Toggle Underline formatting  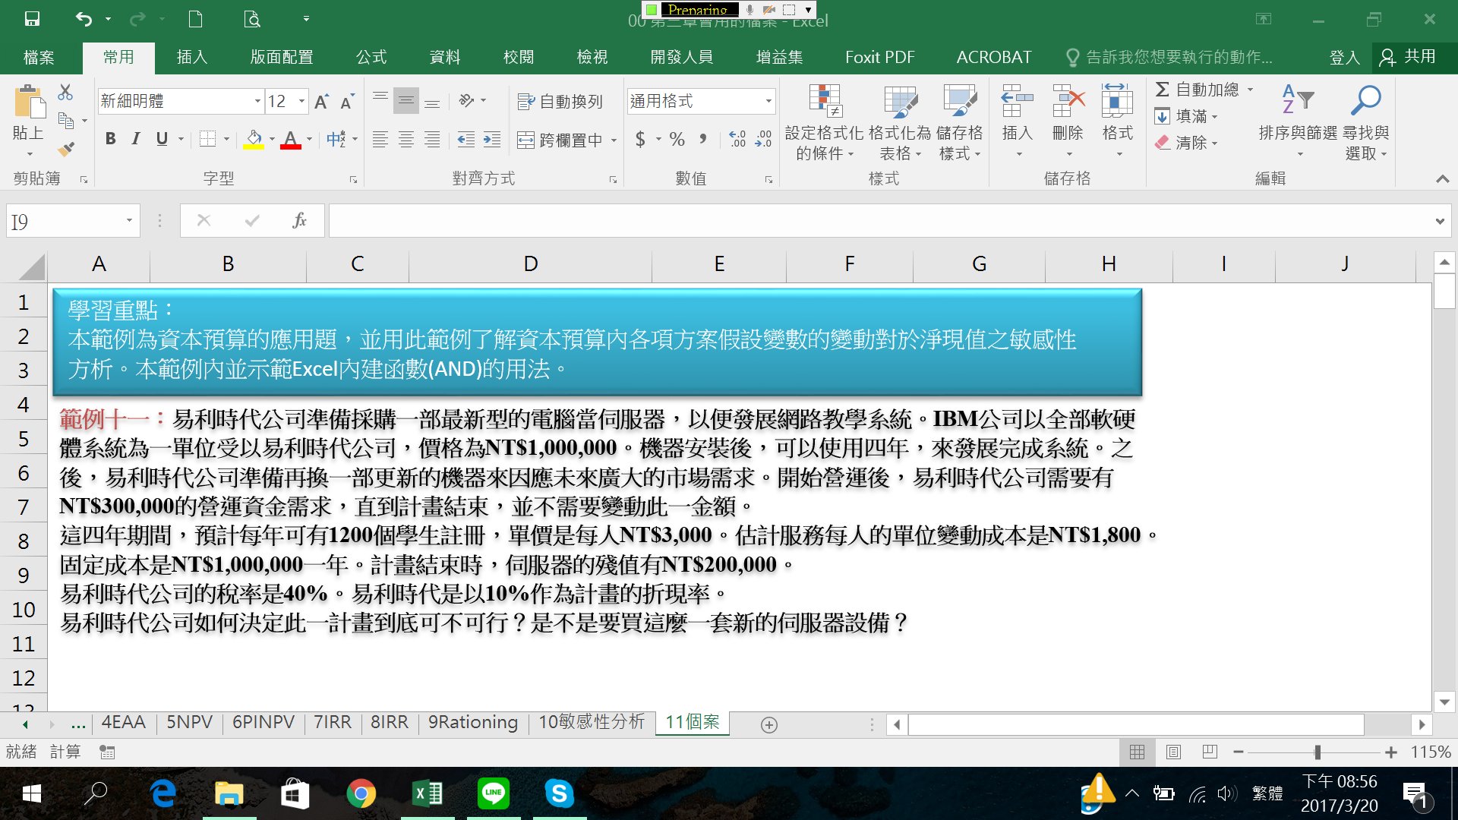click(161, 139)
